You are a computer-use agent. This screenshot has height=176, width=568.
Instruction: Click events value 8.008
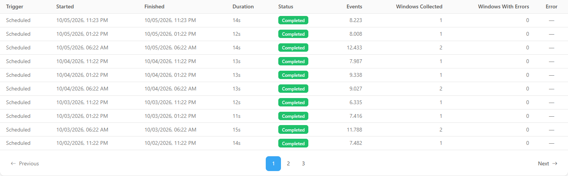(x=355, y=34)
